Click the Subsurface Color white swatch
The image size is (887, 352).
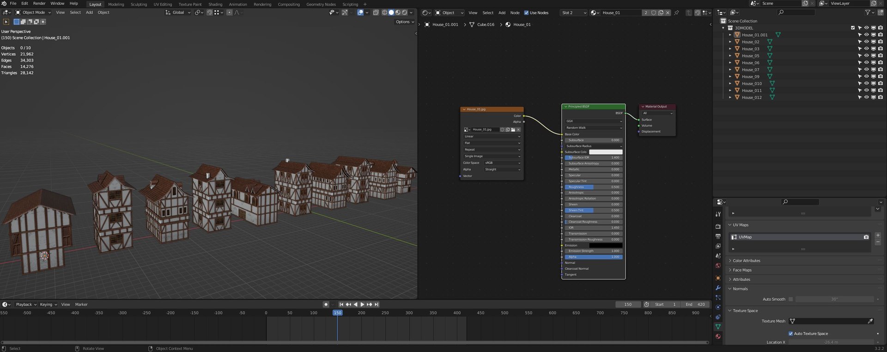tap(606, 152)
